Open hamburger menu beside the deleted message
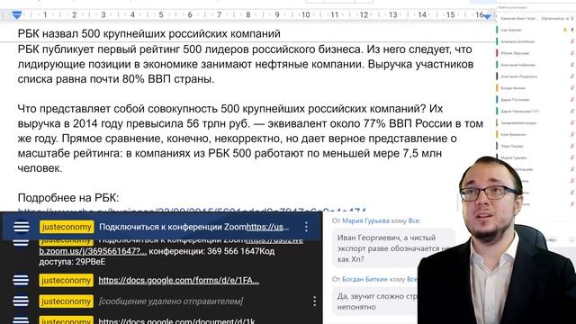This screenshot has width=576, height=324. point(21,301)
